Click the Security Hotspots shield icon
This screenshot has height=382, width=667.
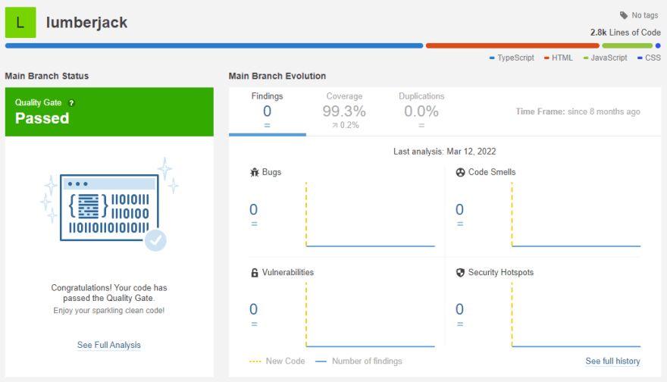click(x=460, y=273)
